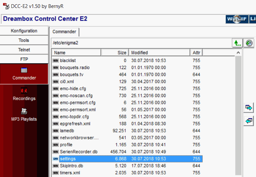
Task: Click the settings file icon
Action: 56,159
